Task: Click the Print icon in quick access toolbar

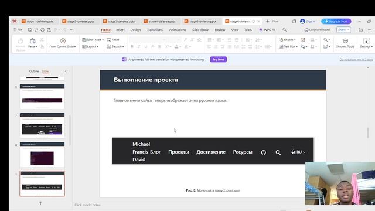Action: [42, 30]
